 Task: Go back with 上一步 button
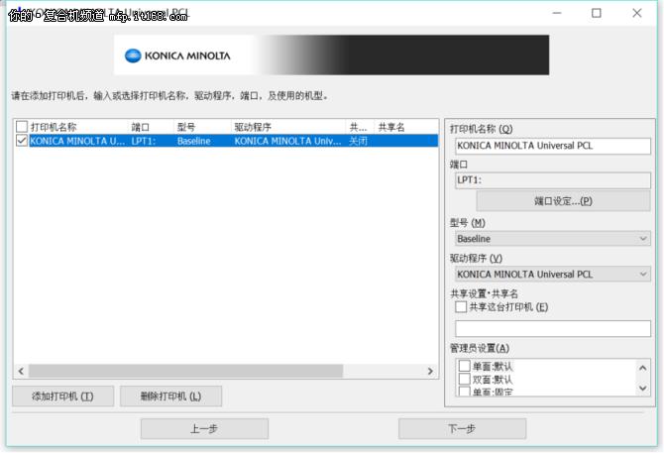[204, 429]
